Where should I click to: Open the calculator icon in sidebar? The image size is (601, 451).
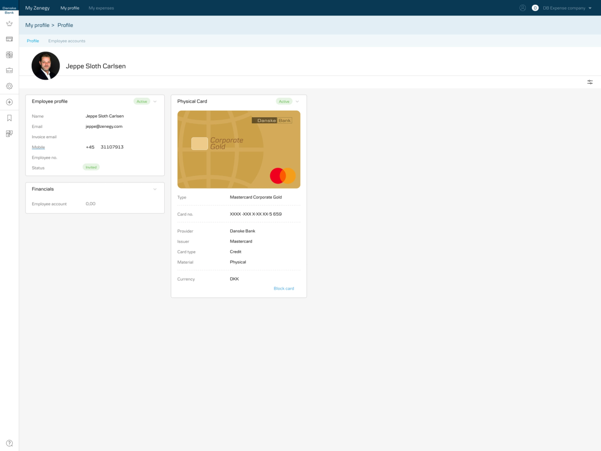pyautogui.click(x=9, y=55)
